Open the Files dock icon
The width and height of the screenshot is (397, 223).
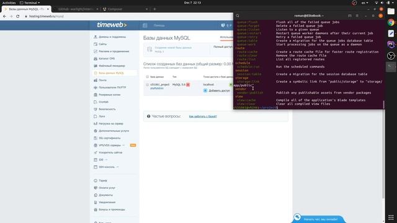391,11
